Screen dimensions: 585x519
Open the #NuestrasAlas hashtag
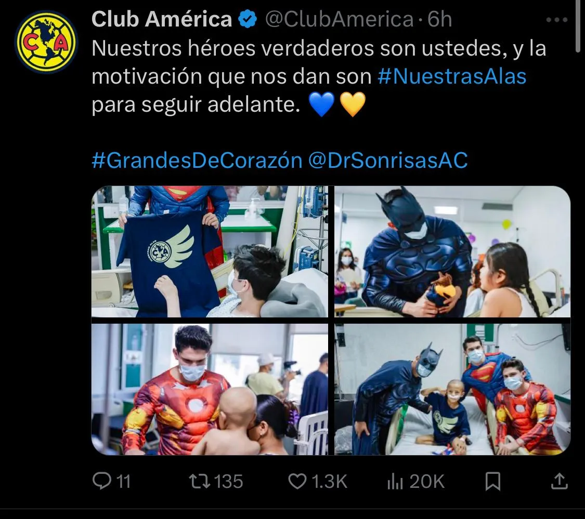coord(452,76)
